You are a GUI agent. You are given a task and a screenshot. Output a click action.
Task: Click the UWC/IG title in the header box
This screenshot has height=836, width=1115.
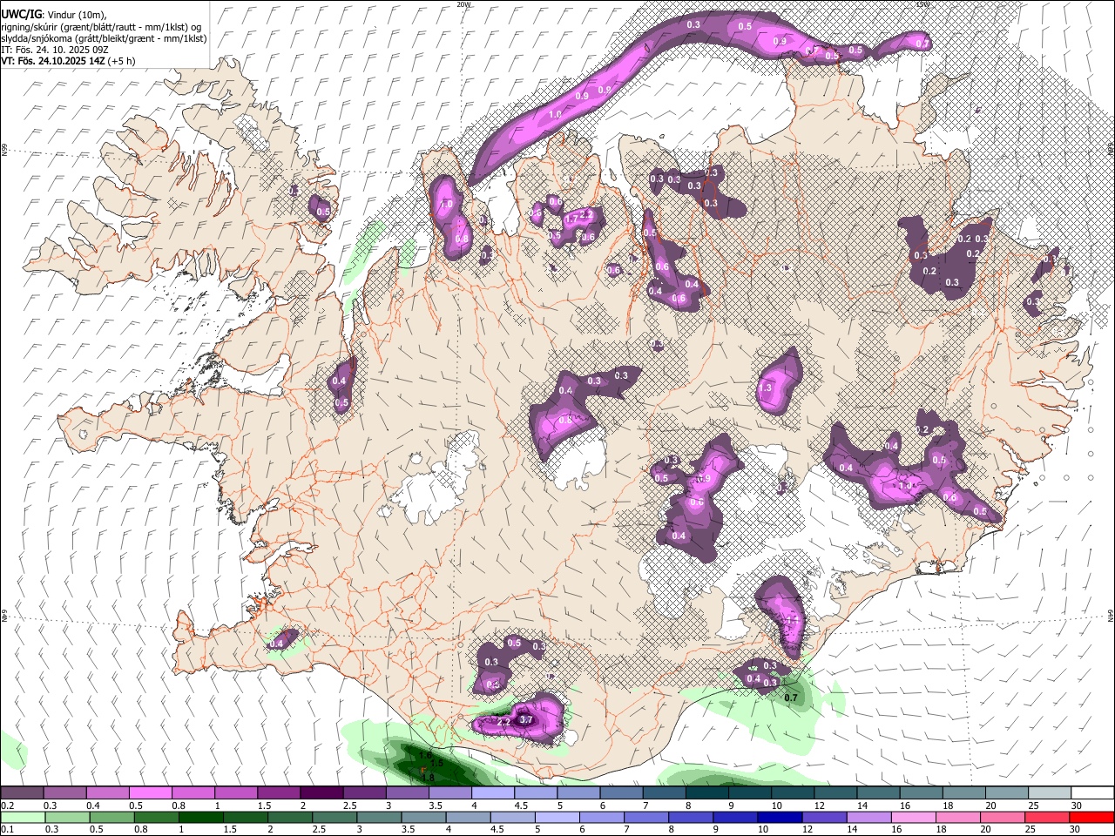pyautogui.click(x=21, y=14)
